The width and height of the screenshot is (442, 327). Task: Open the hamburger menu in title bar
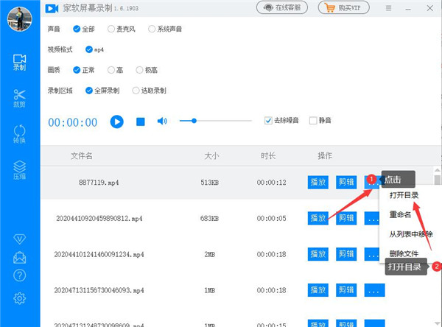coord(388,8)
